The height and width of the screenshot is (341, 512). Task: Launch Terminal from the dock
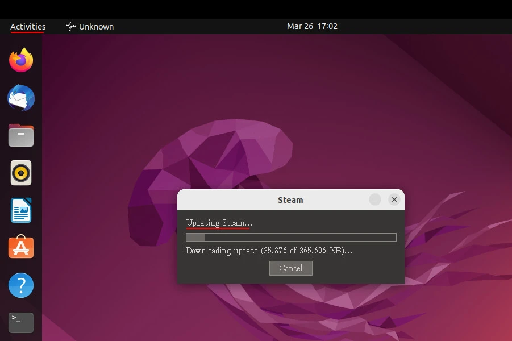21,322
